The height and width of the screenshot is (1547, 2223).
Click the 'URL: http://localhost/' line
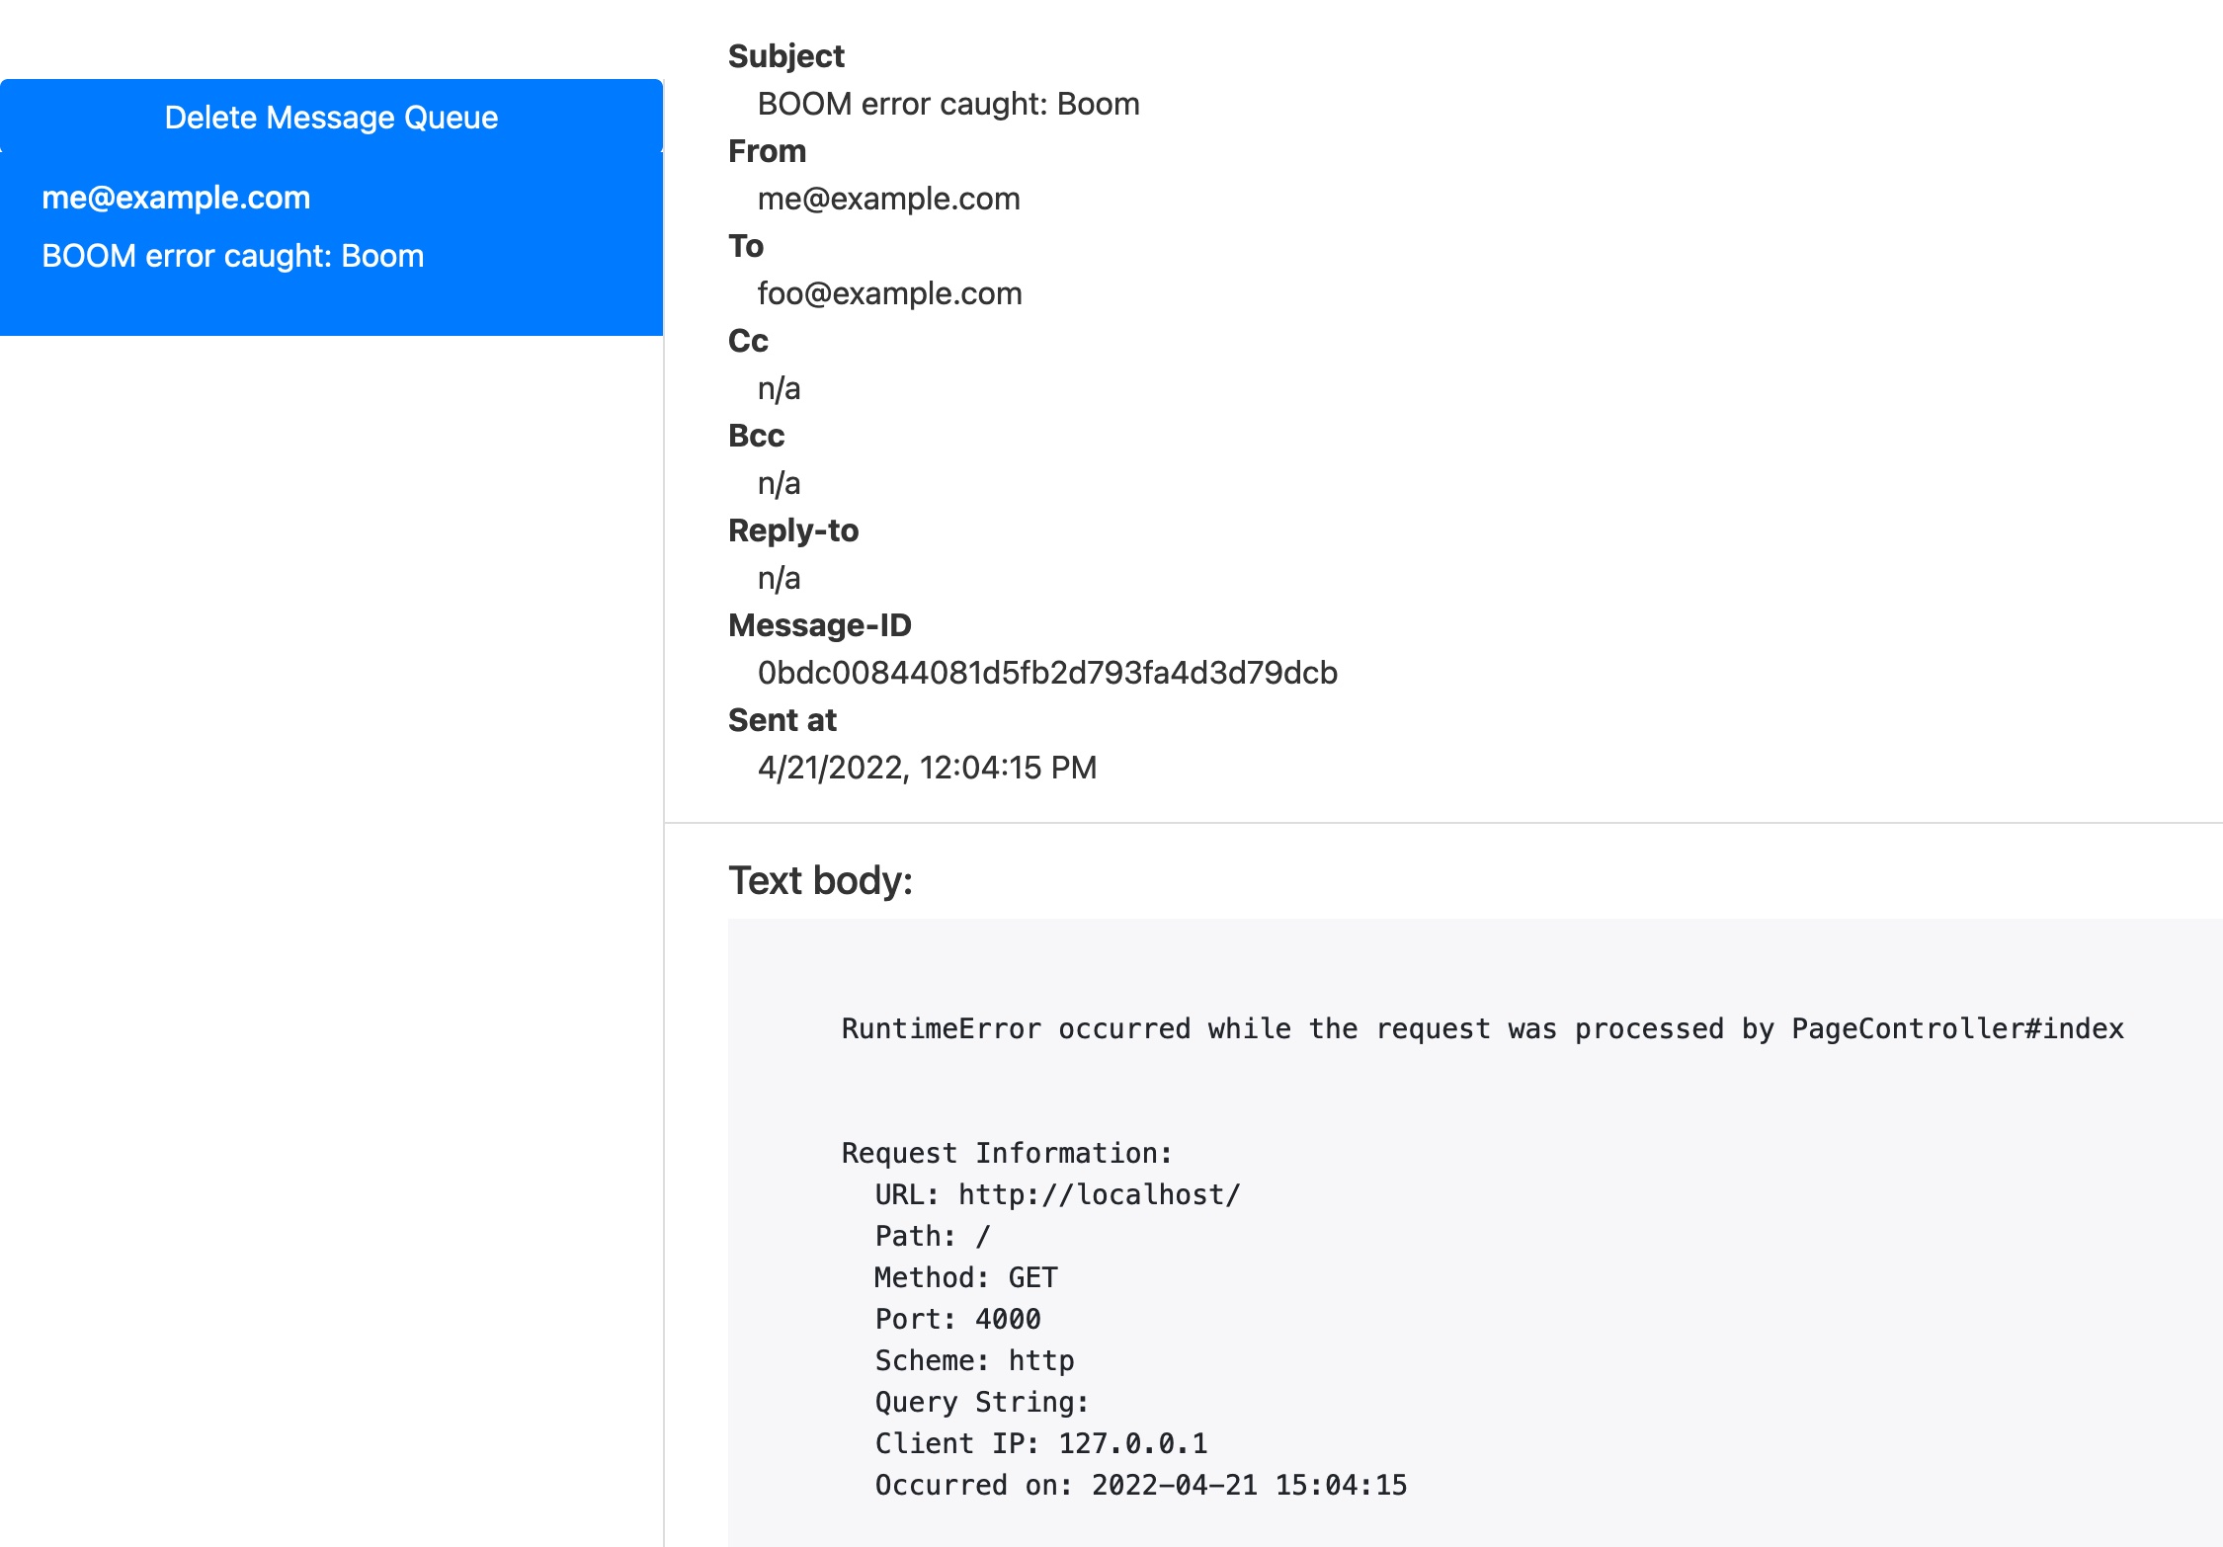pyautogui.click(x=1057, y=1194)
